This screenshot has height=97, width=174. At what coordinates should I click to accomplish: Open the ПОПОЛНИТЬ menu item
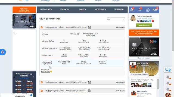[46, 9]
